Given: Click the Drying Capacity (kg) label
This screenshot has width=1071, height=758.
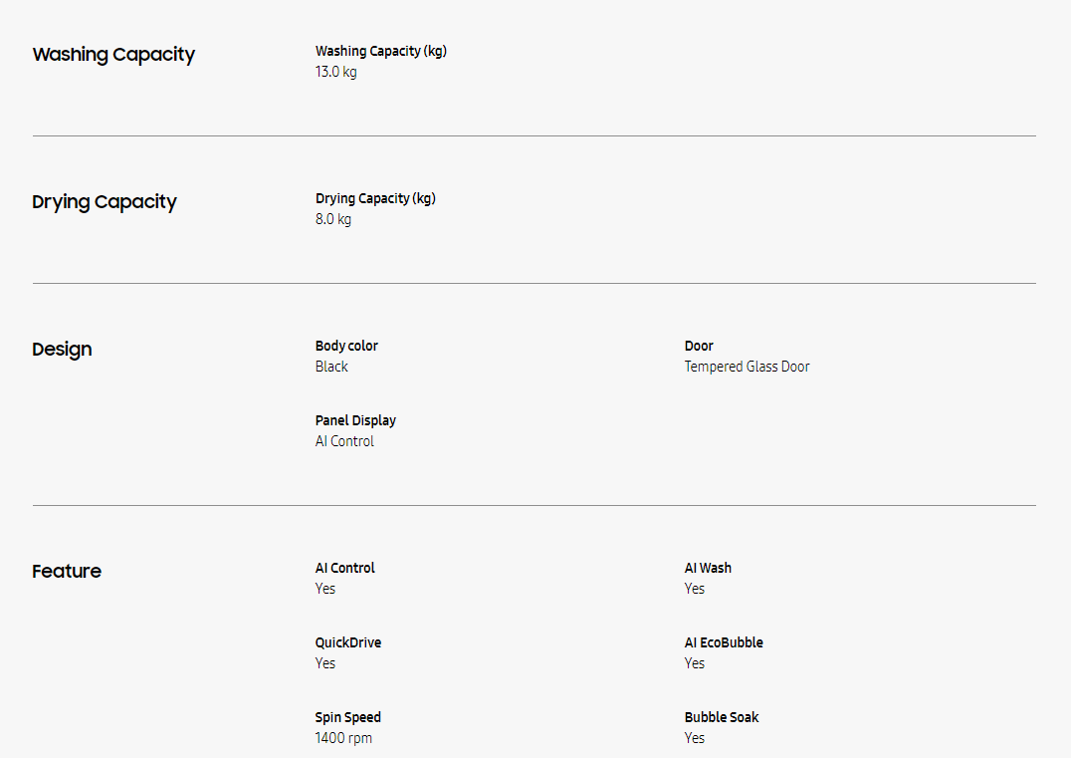Looking at the screenshot, I should 375,198.
